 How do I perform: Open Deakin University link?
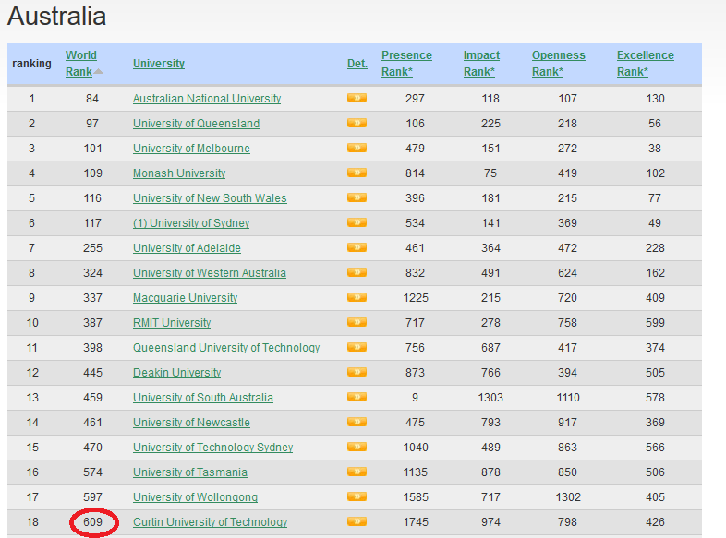[x=176, y=373]
